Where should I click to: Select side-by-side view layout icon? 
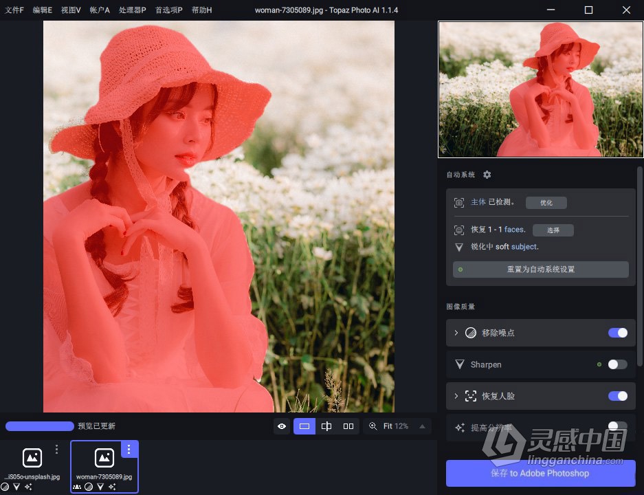348,426
